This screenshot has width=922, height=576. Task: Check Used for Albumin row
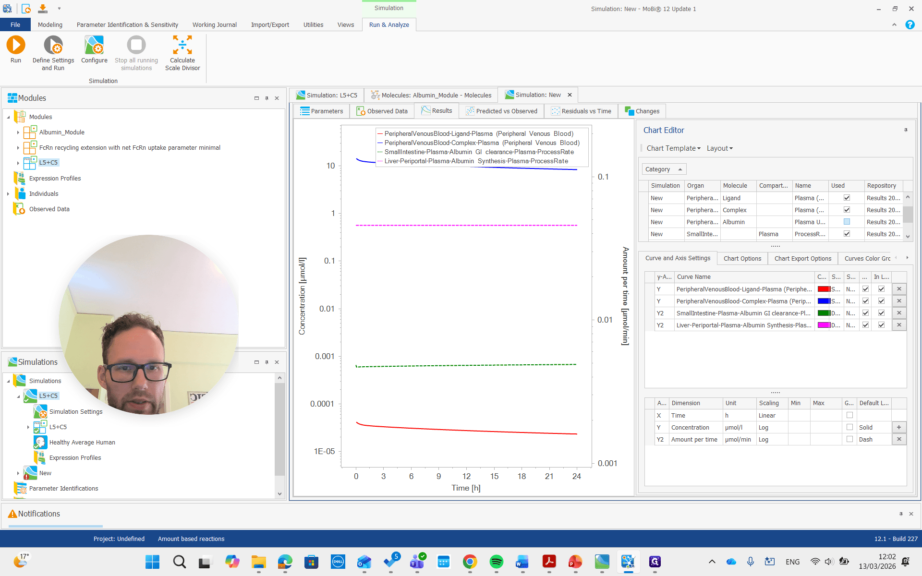point(847,222)
